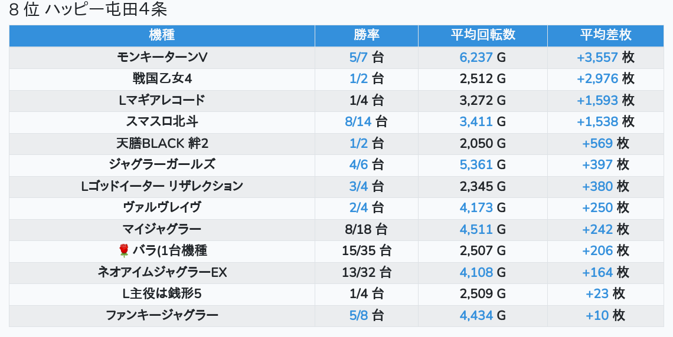673x337 pixels.
Task: Click the 平均差枚 column header
Action: coord(605,35)
